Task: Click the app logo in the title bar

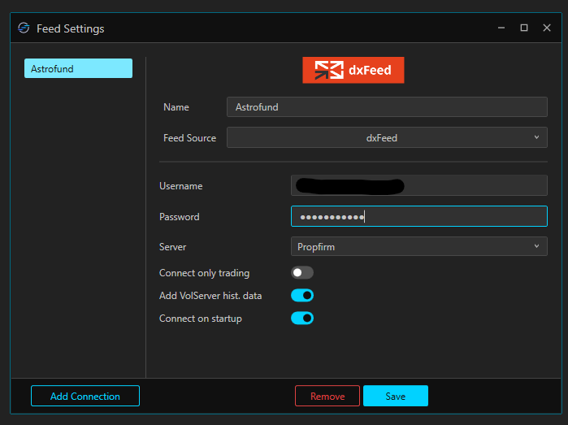Action: click(x=24, y=28)
